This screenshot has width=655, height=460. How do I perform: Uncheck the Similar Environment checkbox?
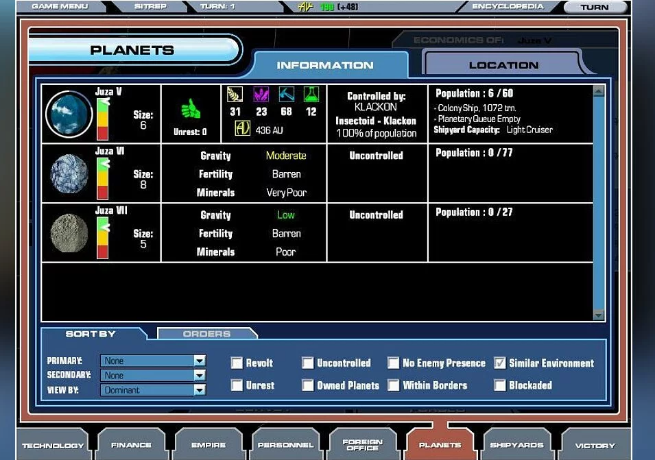click(499, 363)
